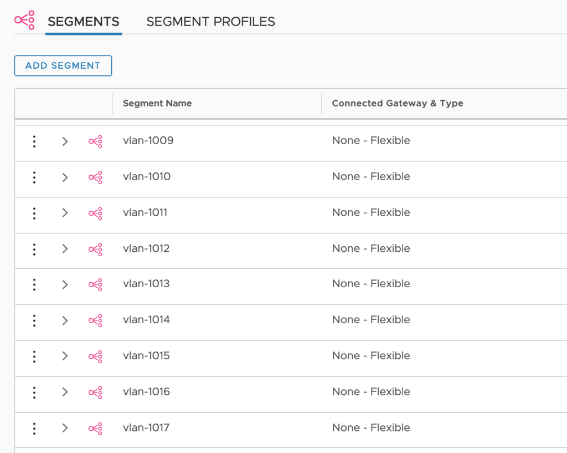Open the kebab menu beside vlan-1013
The height and width of the screenshot is (453, 567).
tap(34, 284)
